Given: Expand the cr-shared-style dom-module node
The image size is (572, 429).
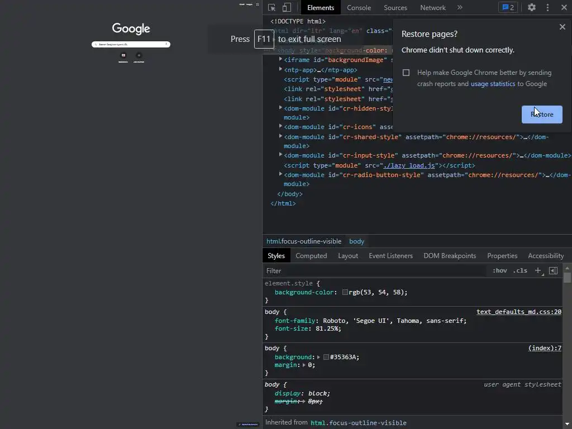Looking at the screenshot, I should coord(280,136).
